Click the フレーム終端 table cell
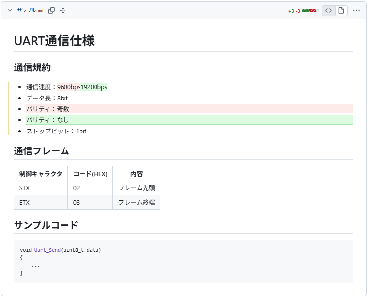 pos(136,202)
